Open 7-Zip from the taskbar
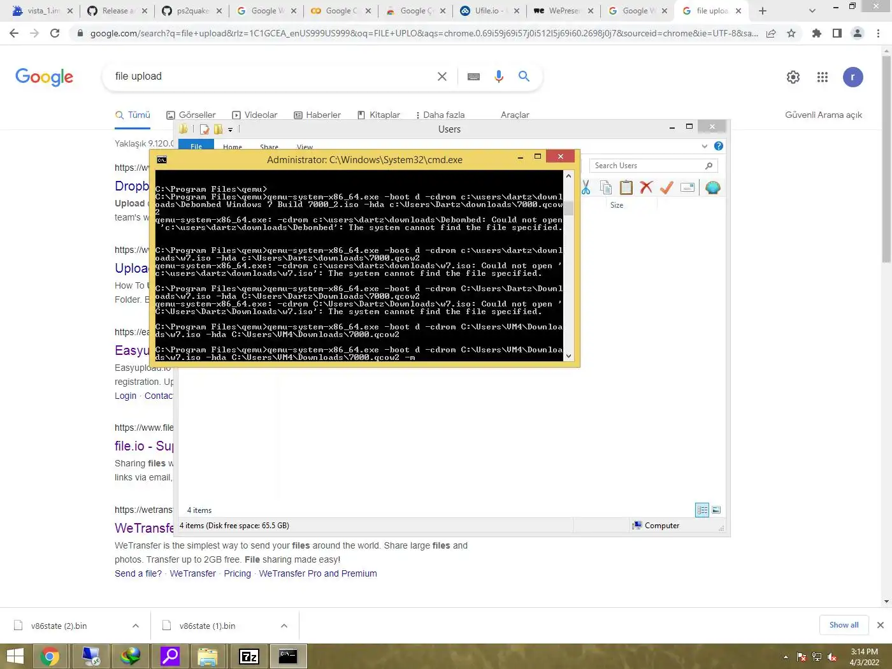Viewport: 892px width, 669px height. tap(249, 656)
